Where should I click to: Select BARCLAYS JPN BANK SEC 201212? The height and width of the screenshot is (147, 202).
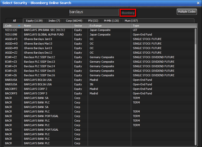point(44,30)
